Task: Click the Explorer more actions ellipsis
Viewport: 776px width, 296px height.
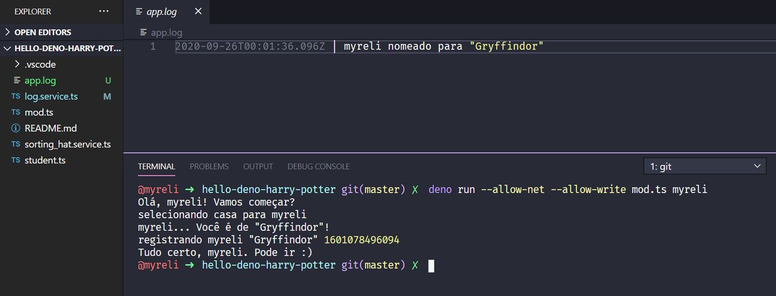Action: 103,11
